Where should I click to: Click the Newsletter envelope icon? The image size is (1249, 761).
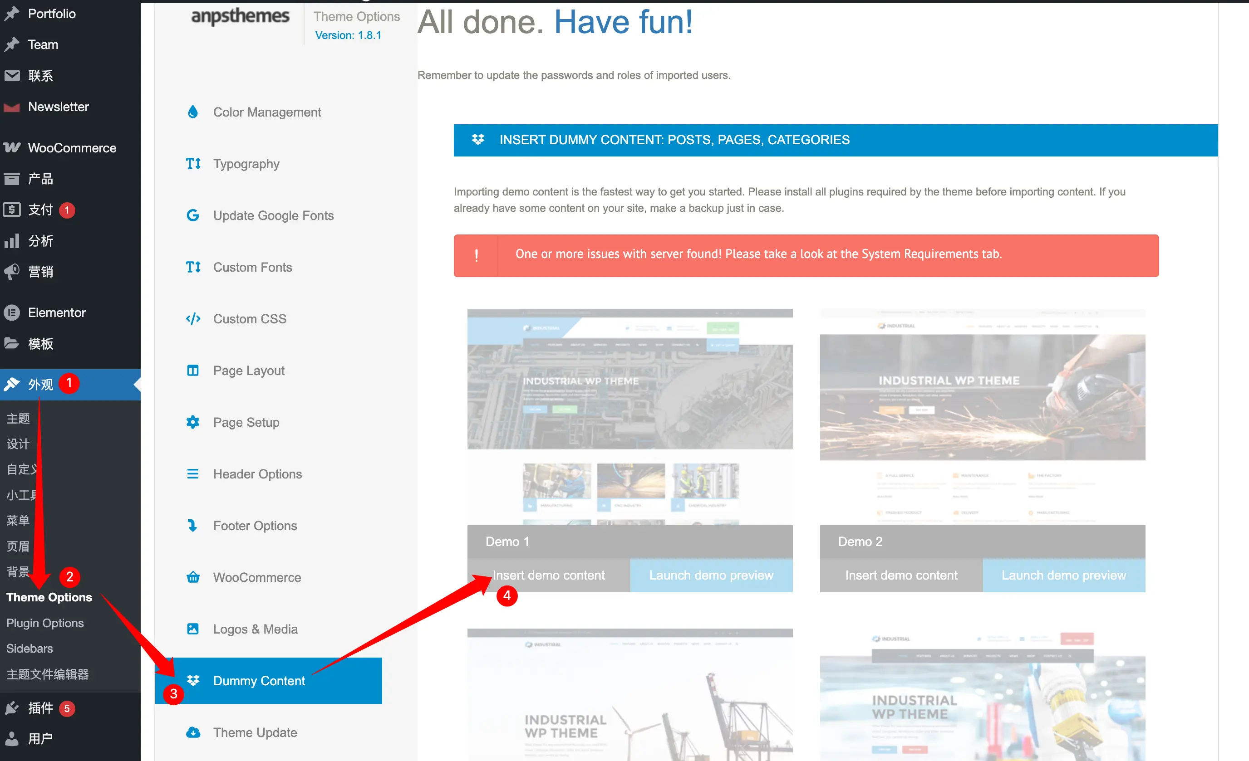click(x=12, y=107)
